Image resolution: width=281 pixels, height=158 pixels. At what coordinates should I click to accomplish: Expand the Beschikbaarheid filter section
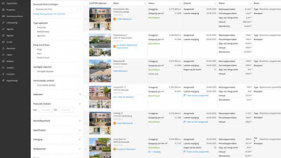(x=57, y=120)
